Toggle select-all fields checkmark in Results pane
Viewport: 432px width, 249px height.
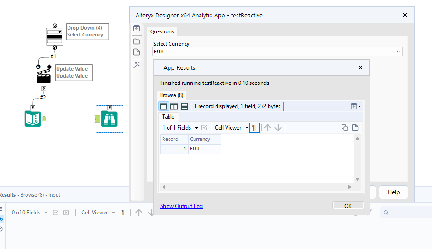pos(56,213)
